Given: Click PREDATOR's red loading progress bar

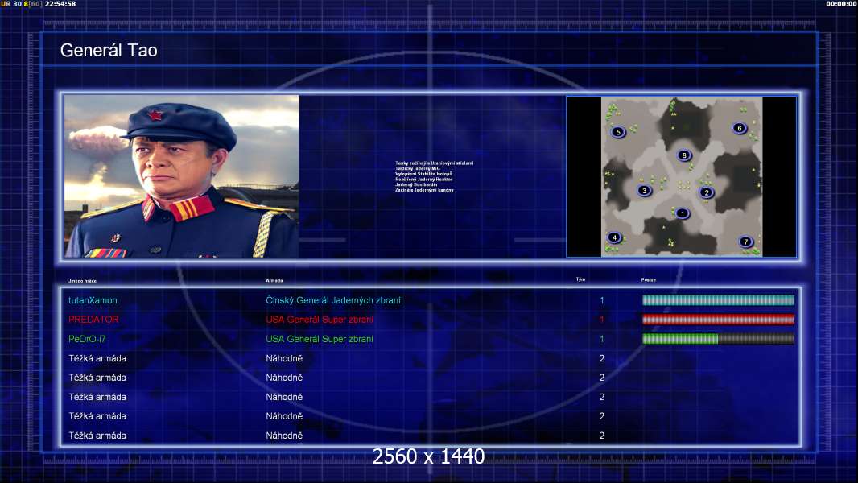Looking at the screenshot, I should [x=718, y=320].
